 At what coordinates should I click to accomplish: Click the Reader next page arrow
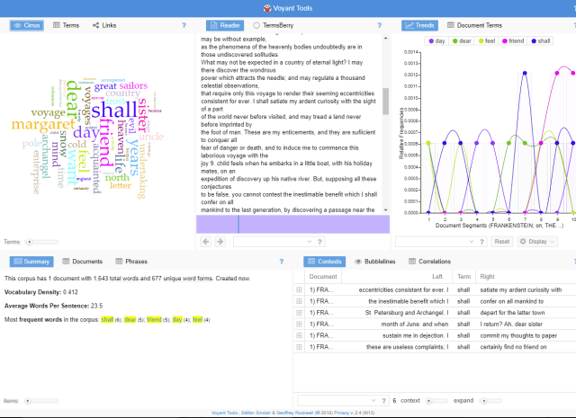[220, 242]
